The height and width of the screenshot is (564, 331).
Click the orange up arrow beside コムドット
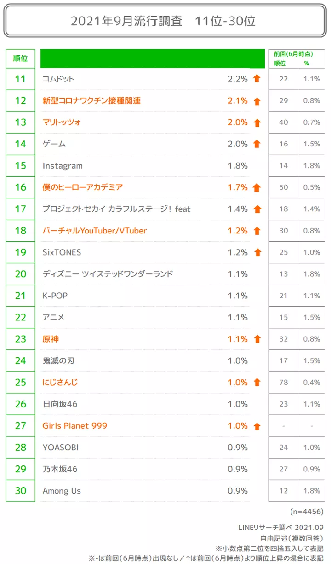click(x=257, y=79)
